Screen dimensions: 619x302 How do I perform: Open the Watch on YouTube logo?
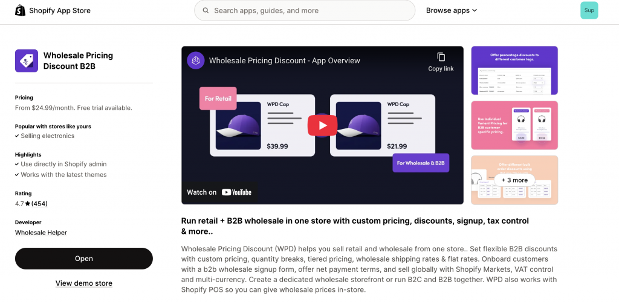(236, 192)
